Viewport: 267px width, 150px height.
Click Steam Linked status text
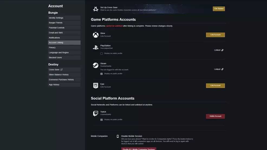click(x=217, y=69)
